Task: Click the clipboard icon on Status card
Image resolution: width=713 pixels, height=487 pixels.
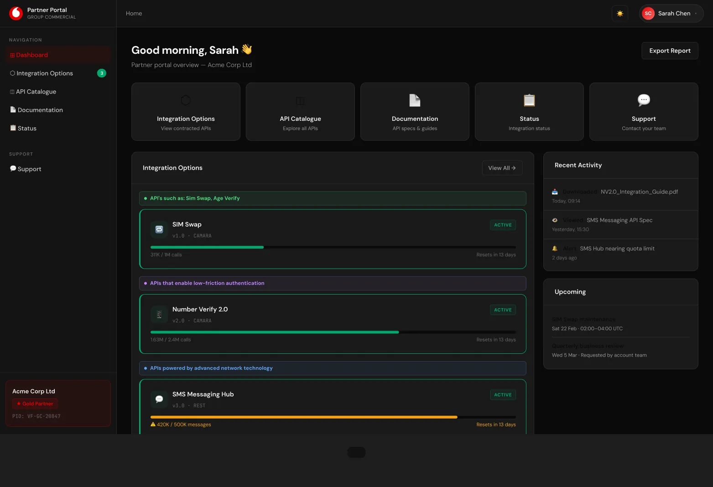Action: (529, 100)
